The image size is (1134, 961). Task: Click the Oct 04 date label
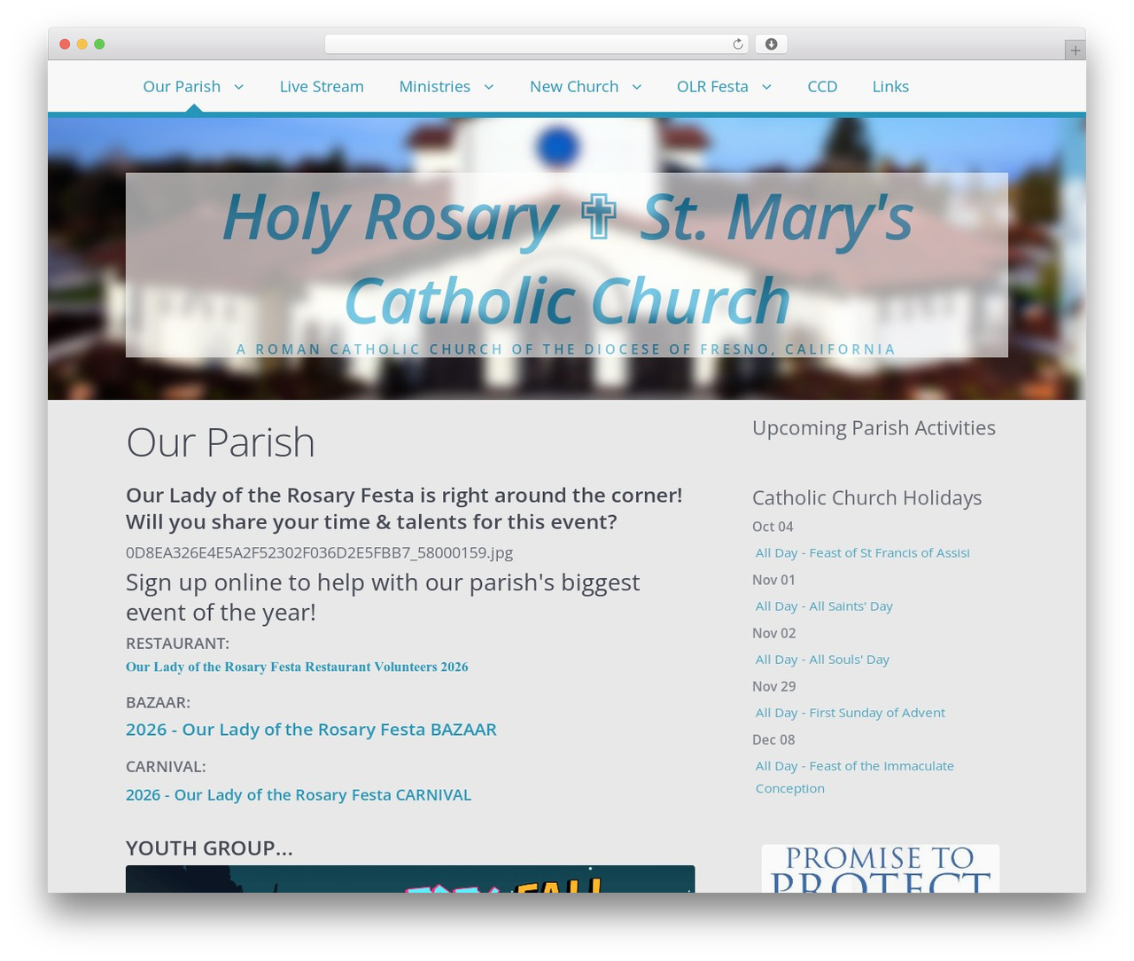[773, 527]
